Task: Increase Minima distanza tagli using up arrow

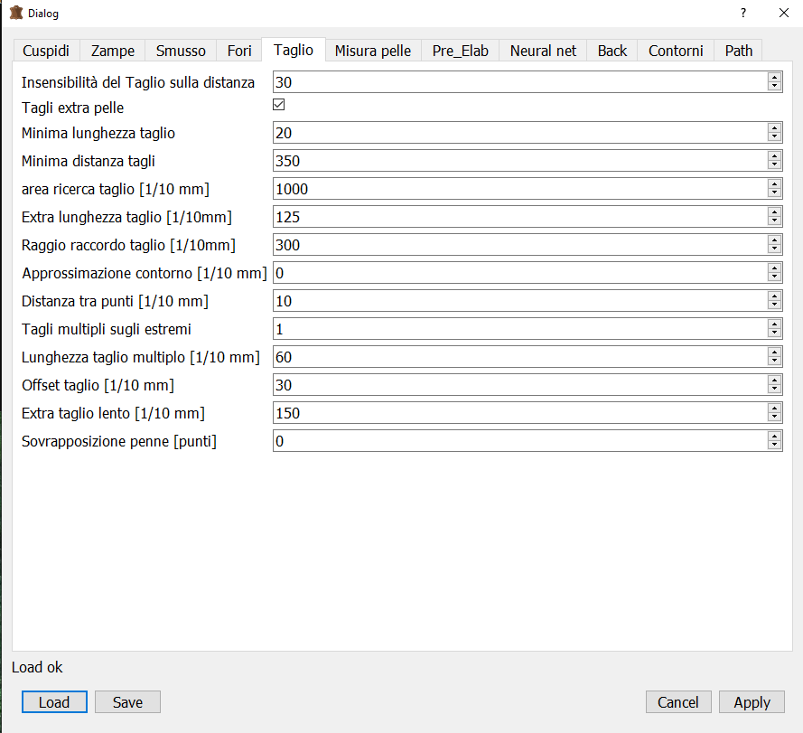Action: point(774,156)
